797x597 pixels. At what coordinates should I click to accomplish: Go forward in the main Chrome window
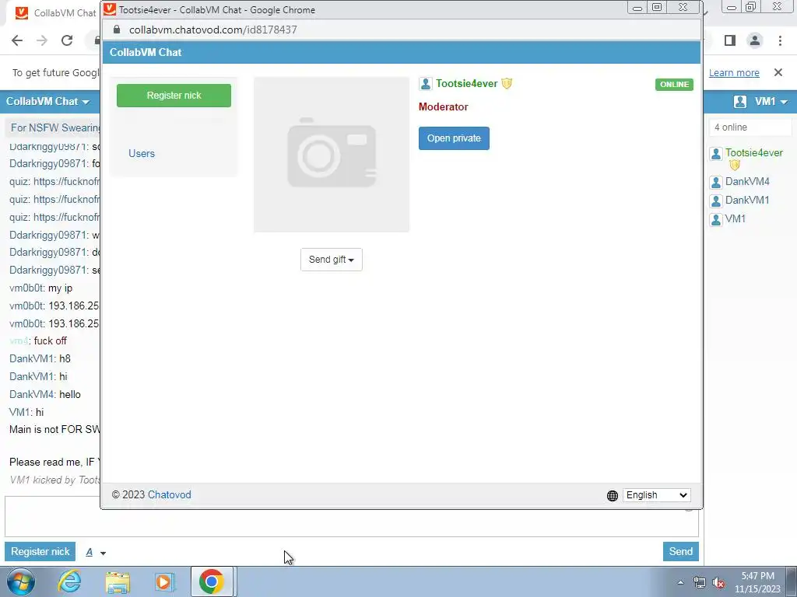42,40
